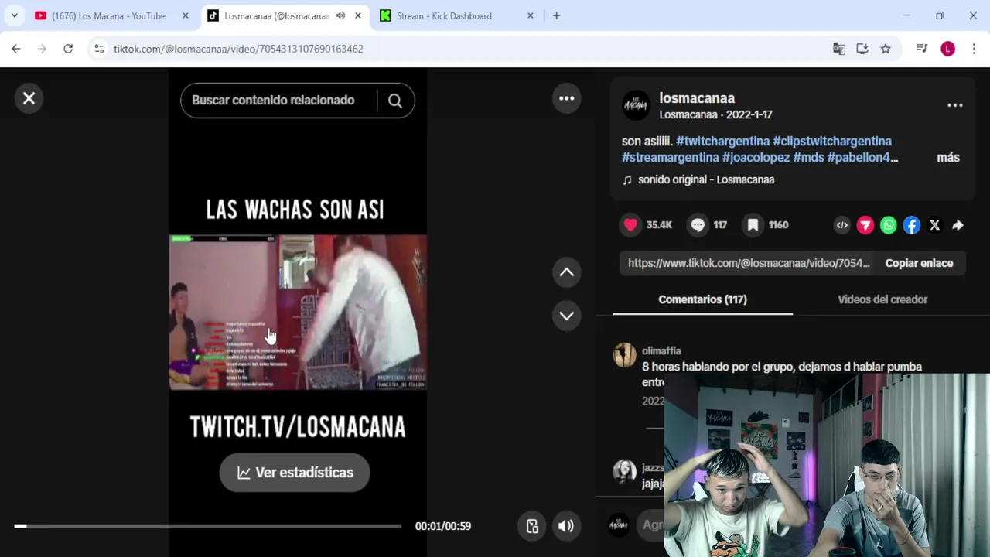Click the translate page icon
The height and width of the screenshot is (557, 990).
[x=839, y=49]
